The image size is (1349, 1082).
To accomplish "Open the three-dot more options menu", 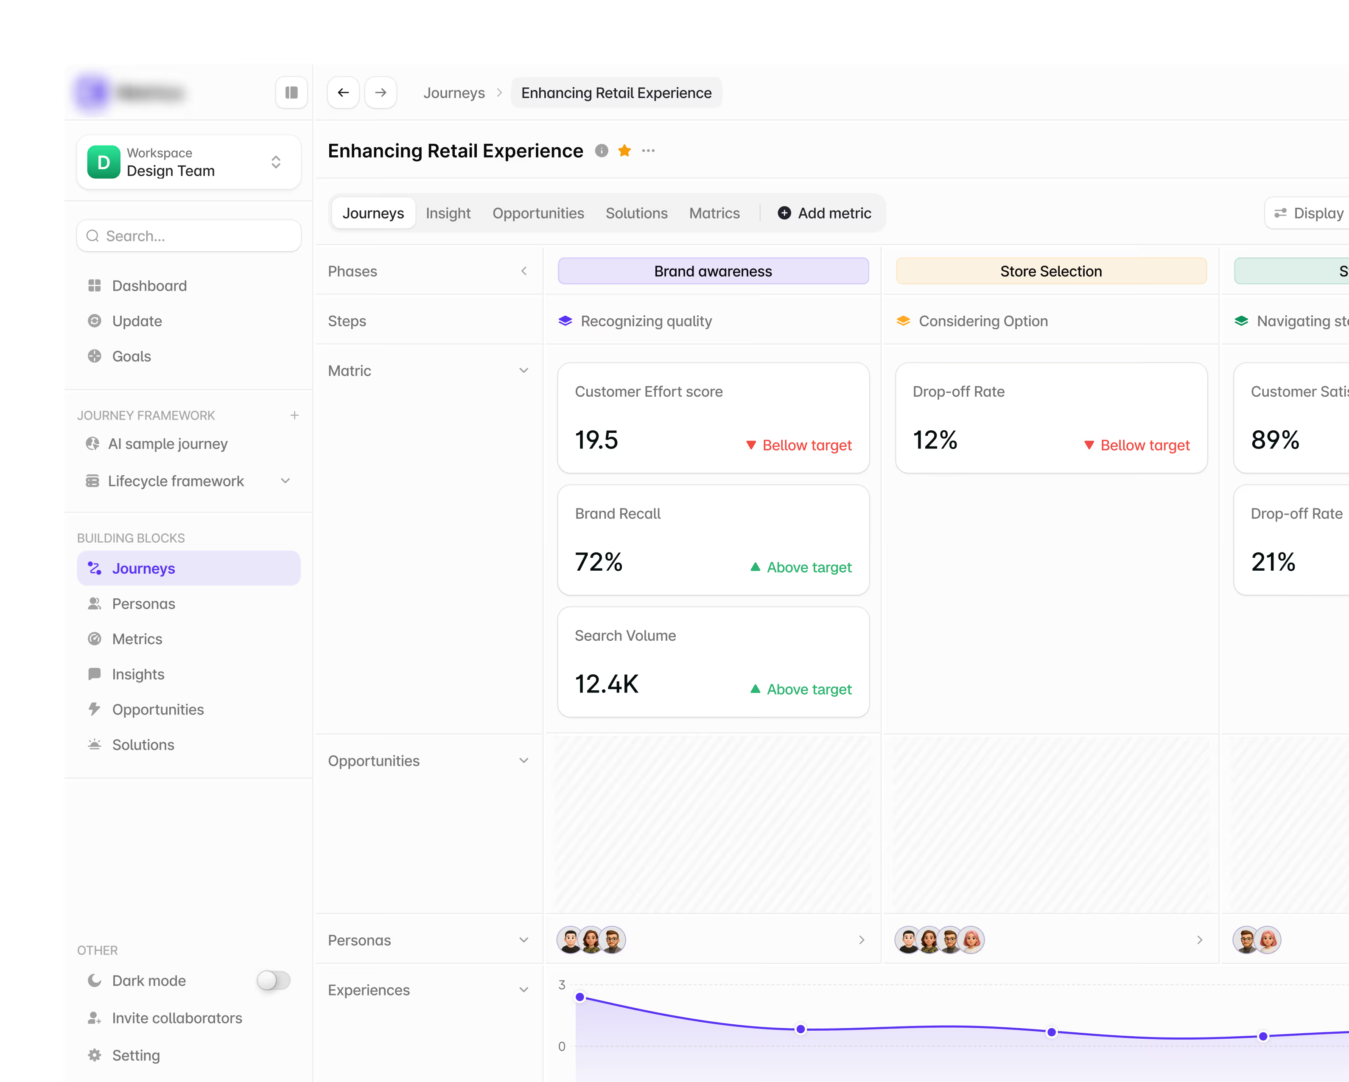I will (x=648, y=151).
